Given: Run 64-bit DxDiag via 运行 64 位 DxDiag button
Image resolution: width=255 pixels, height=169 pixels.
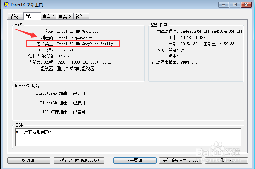Looking at the screenshot, I should tap(79, 160).
